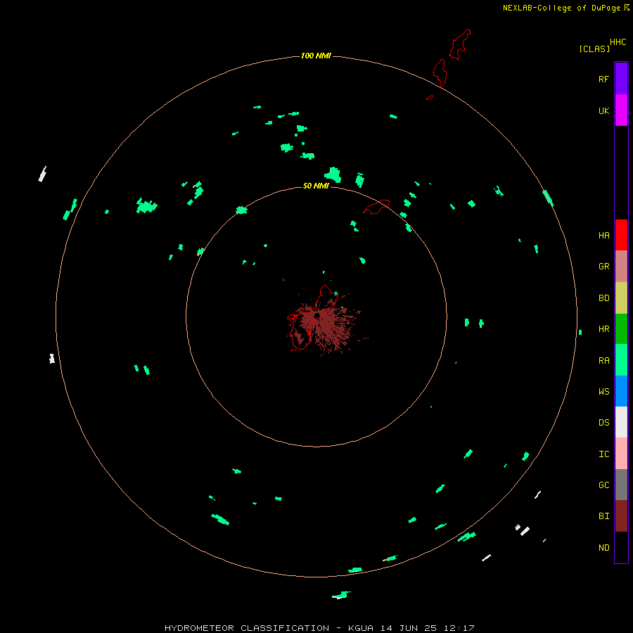The height and width of the screenshot is (633, 633).
Task: Click the red HA color swatch
Action: [621, 235]
